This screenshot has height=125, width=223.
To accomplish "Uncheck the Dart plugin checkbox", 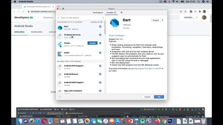I will coord(100,26).
